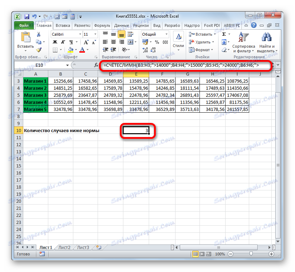Click the Excel Help question mark icon
Image resolution: width=295 pixels, height=272 pixels.
coord(254,25)
